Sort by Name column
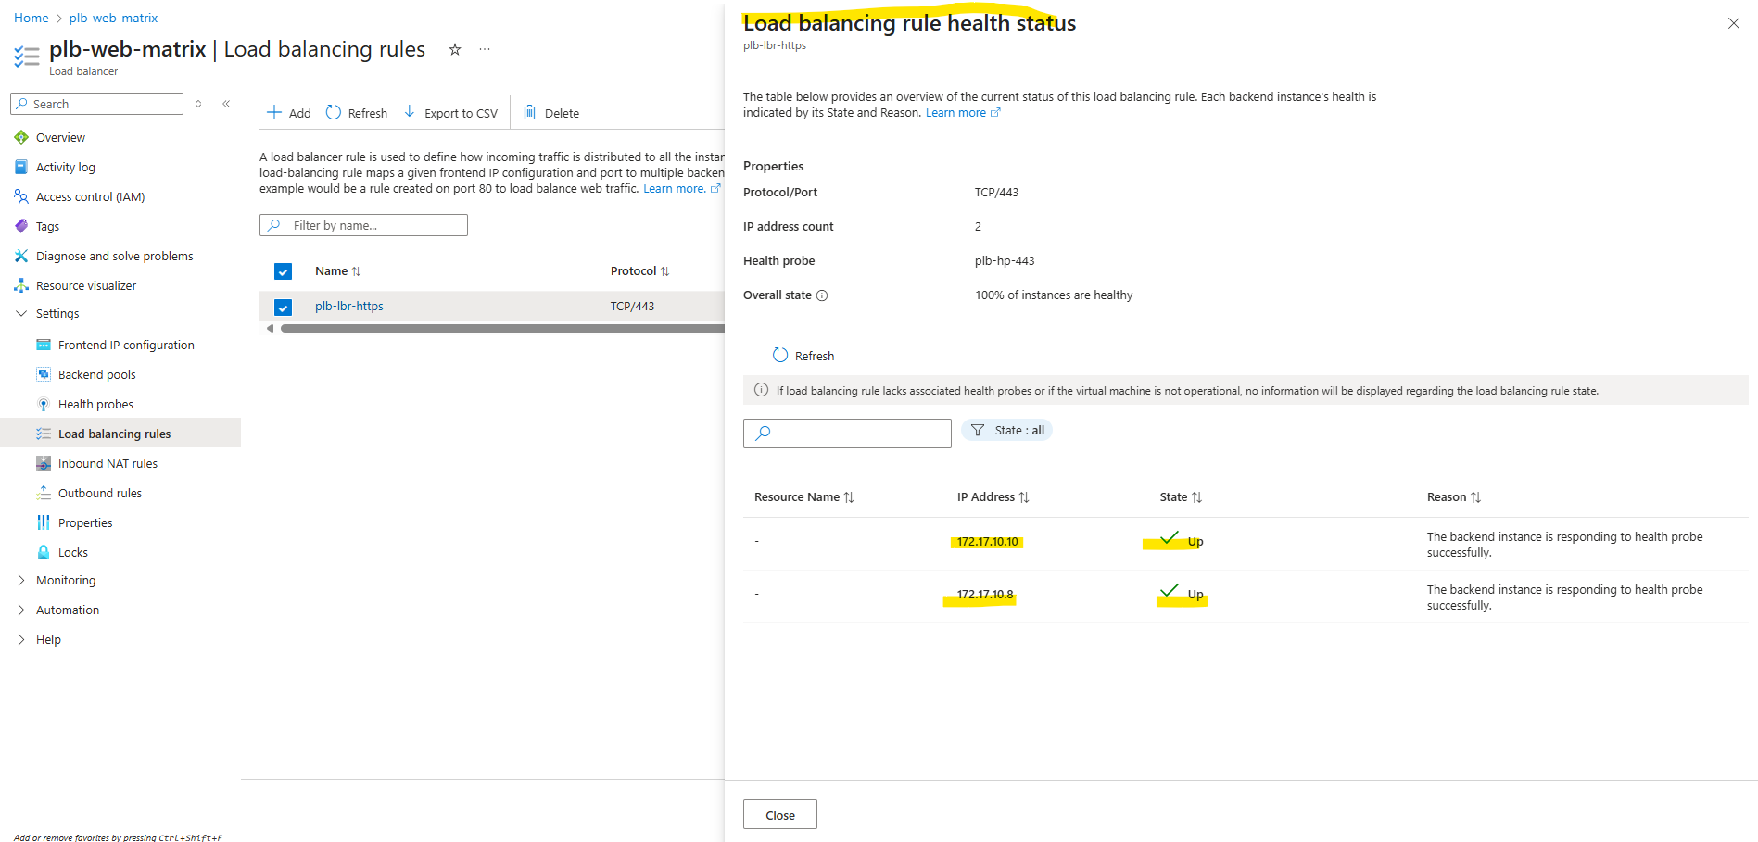This screenshot has height=842, width=1758. click(337, 271)
